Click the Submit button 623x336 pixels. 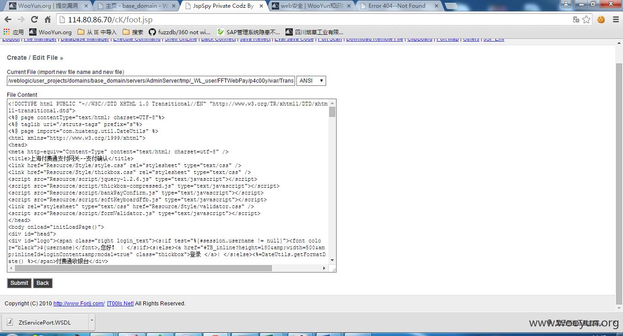point(19,283)
